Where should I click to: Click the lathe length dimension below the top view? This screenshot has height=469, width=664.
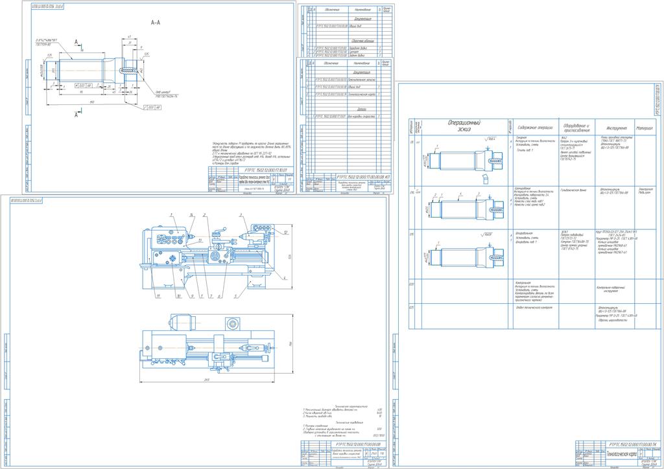click(207, 380)
